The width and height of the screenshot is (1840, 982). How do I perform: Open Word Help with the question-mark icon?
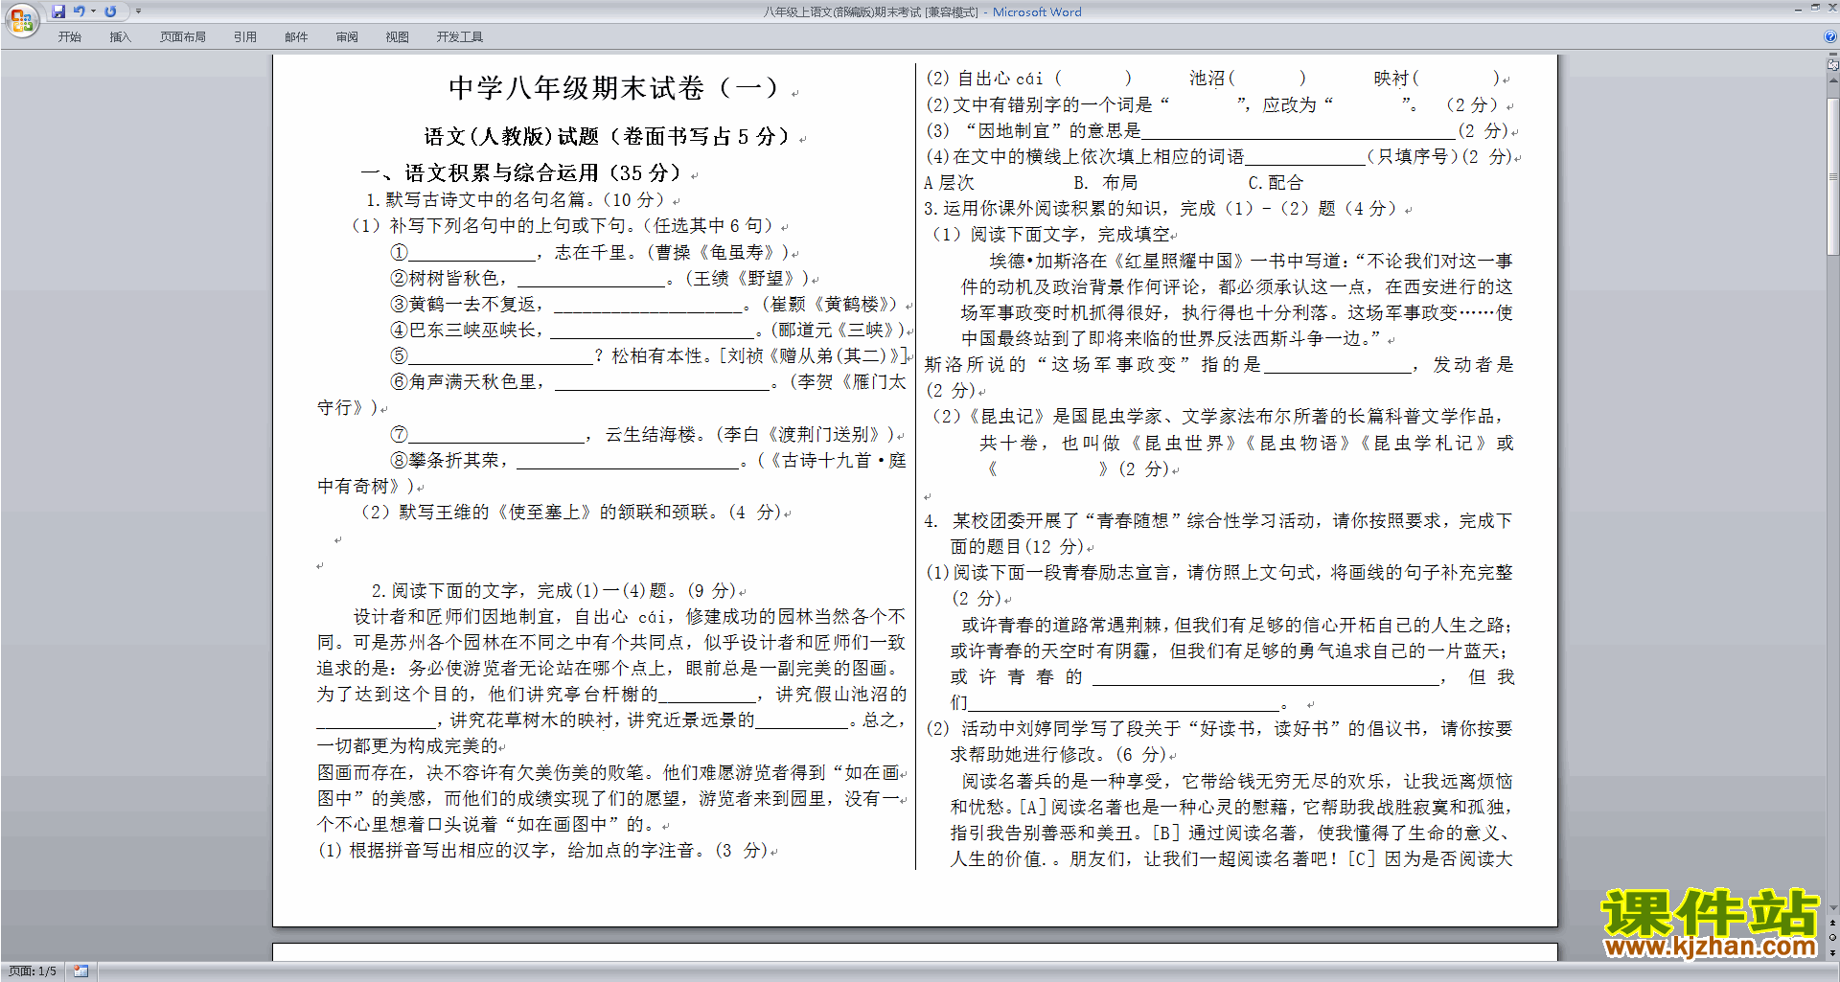[x=1830, y=37]
